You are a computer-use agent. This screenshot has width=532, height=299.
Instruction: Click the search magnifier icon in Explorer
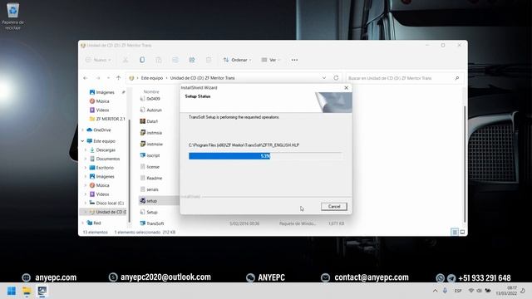pos(456,78)
